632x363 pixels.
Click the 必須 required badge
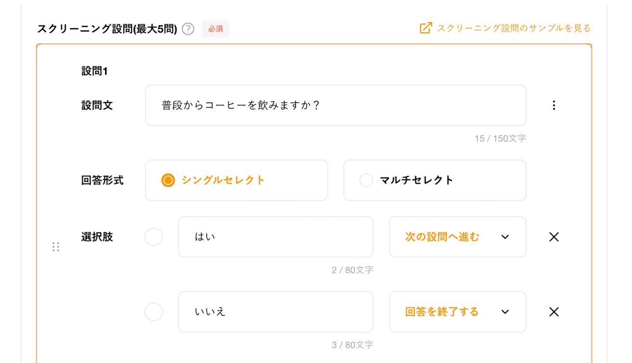215,28
